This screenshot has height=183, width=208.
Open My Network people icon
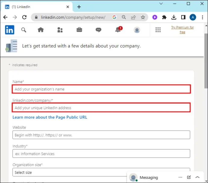(60, 30)
